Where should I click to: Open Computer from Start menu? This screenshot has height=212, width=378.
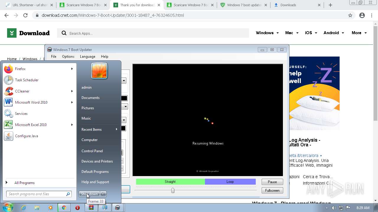click(99, 140)
